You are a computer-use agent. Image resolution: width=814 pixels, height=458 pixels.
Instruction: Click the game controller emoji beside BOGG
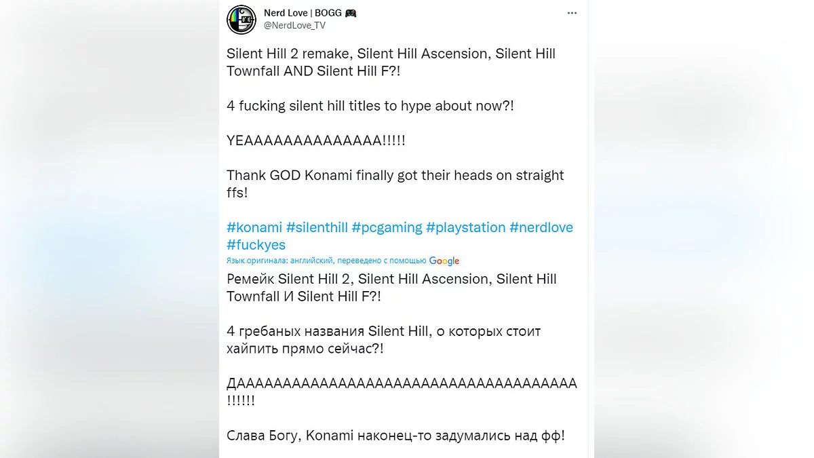click(x=351, y=13)
